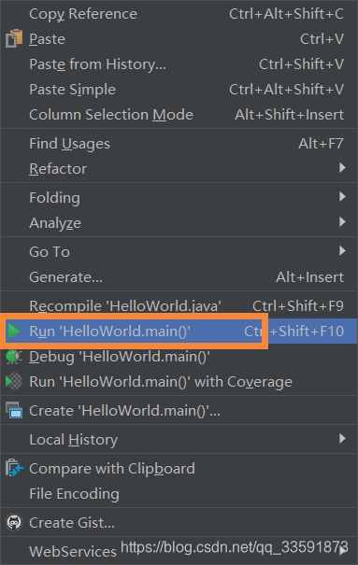358x565 pixels.
Task: Click "Compare with Clipboard" text
Action: [112, 469]
